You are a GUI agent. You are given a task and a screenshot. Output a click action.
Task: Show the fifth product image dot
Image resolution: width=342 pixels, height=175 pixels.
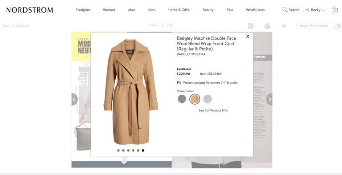pyautogui.click(x=138, y=151)
